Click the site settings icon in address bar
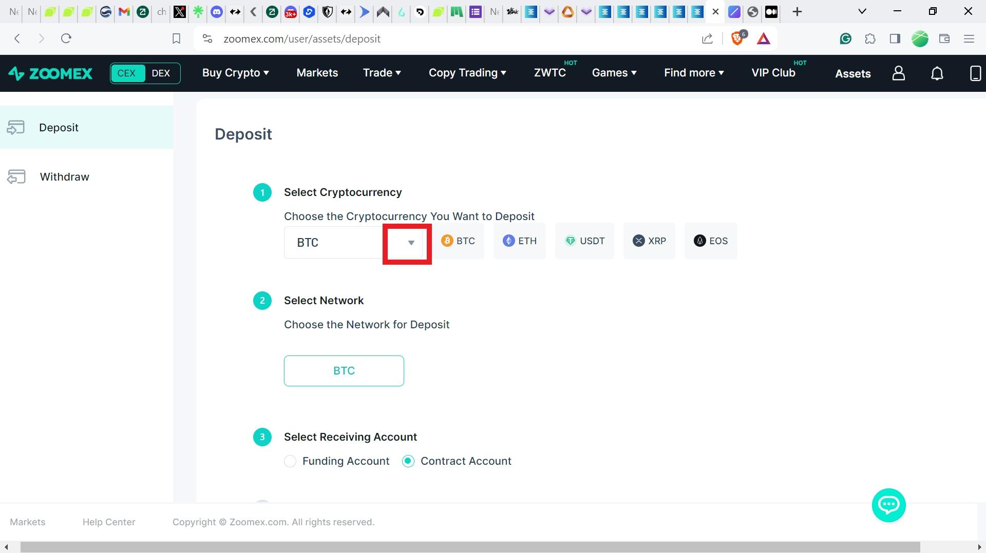Image resolution: width=986 pixels, height=553 pixels. (207, 38)
